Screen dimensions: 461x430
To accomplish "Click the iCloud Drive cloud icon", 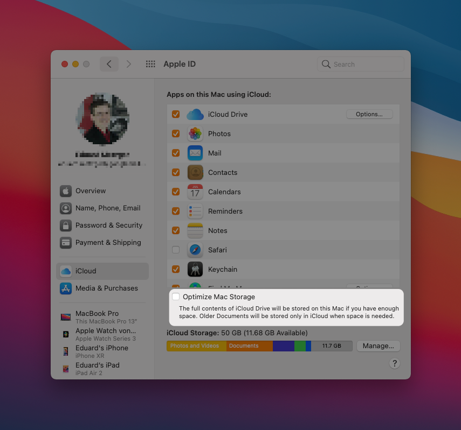I will (x=195, y=114).
